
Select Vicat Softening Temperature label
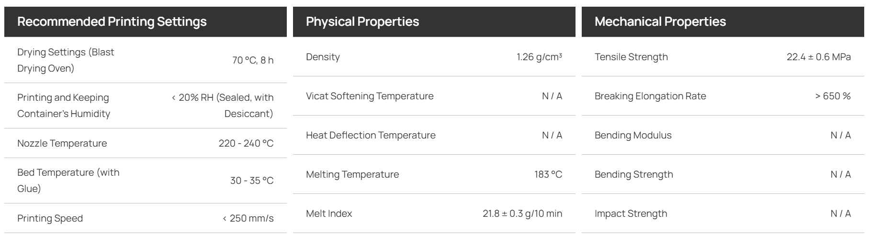click(x=370, y=96)
